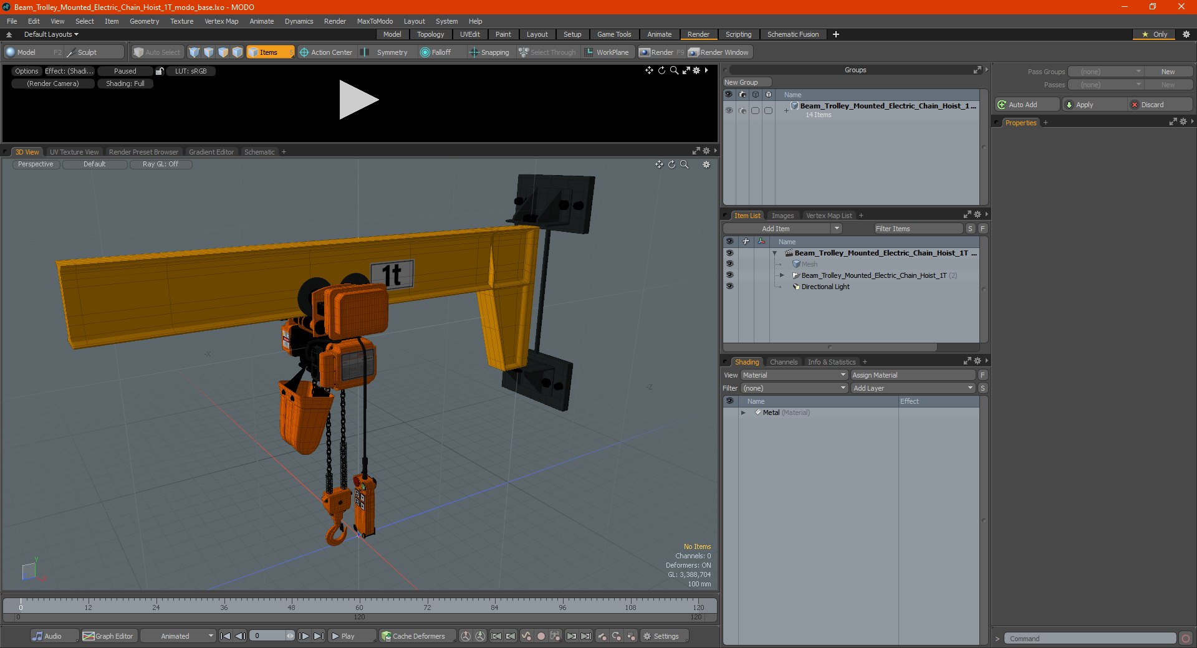Viewport: 1197px width, 648px height.
Task: Toggle visibility of Metal material
Action: tap(729, 412)
